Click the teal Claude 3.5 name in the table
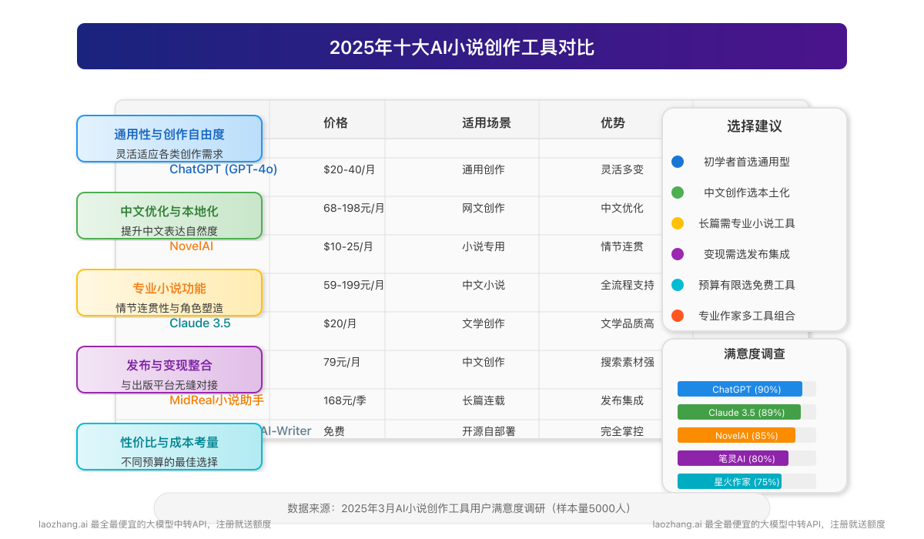This screenshot has width=924, height=539. click(200, 323)
